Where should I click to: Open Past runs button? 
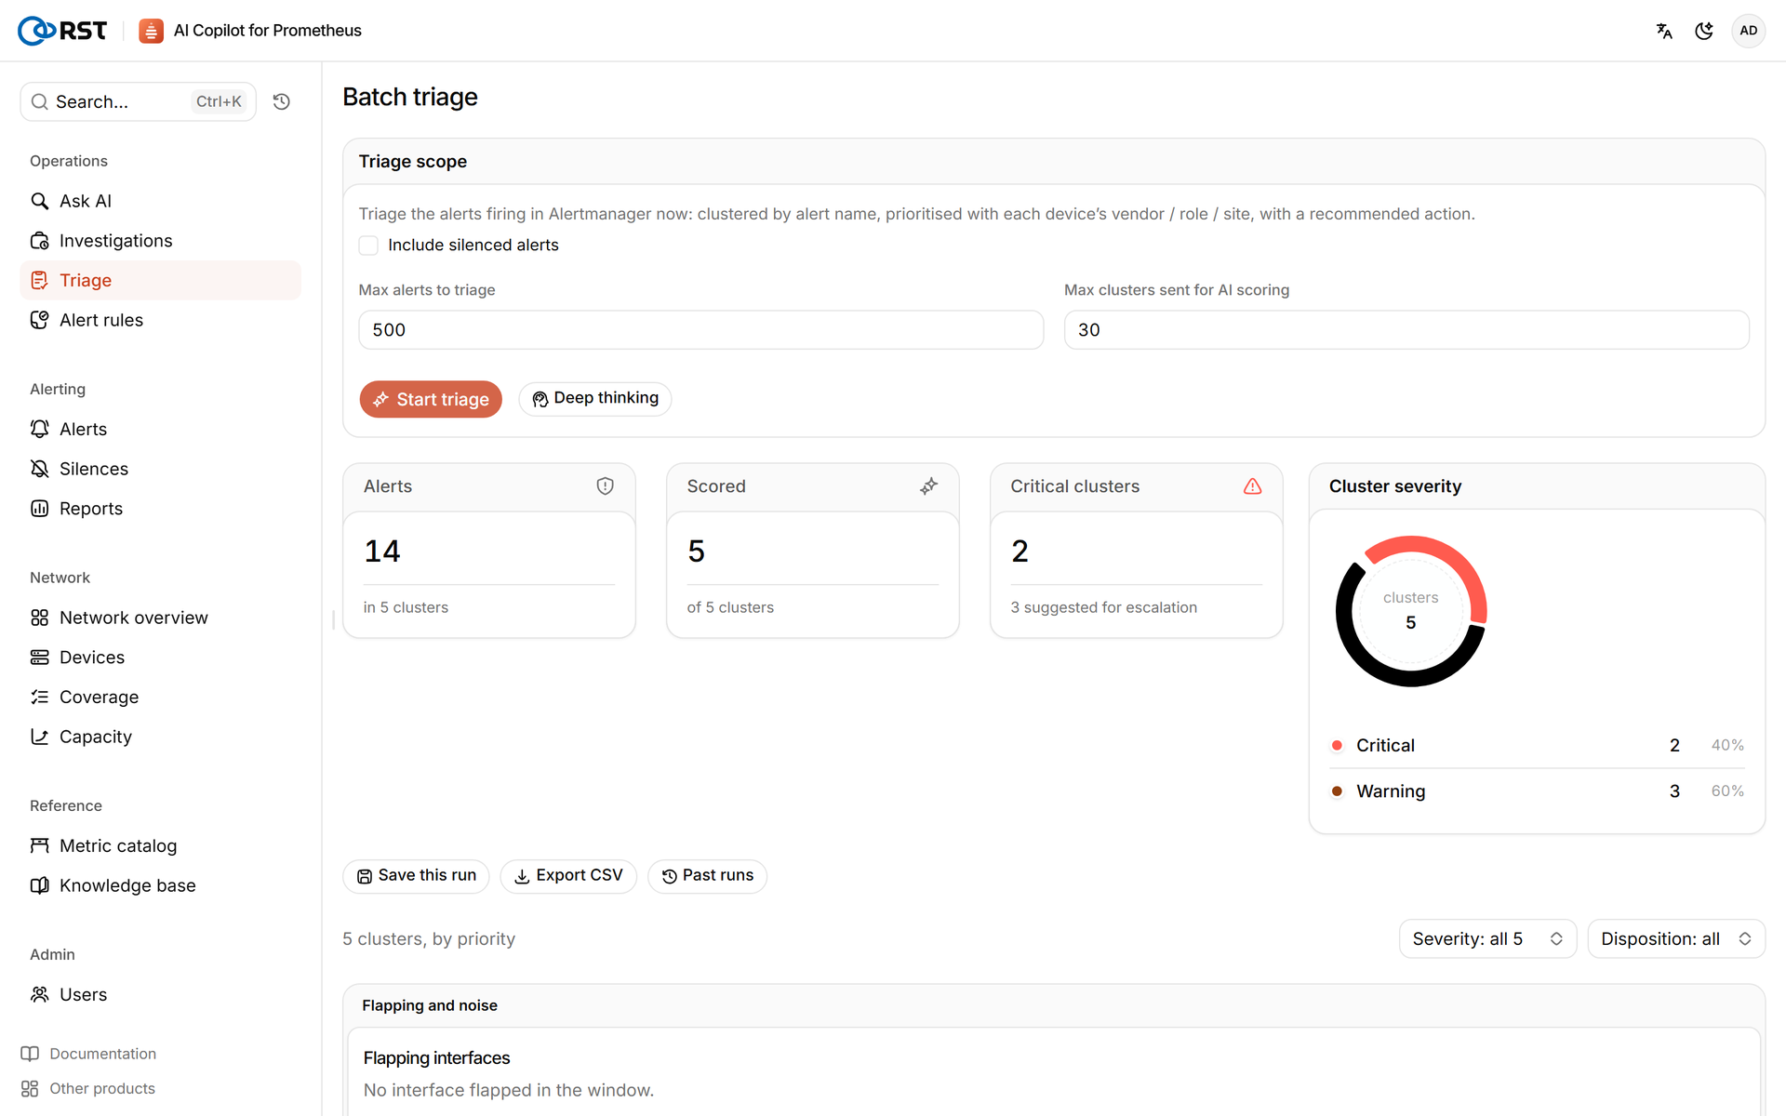(707, 876)
